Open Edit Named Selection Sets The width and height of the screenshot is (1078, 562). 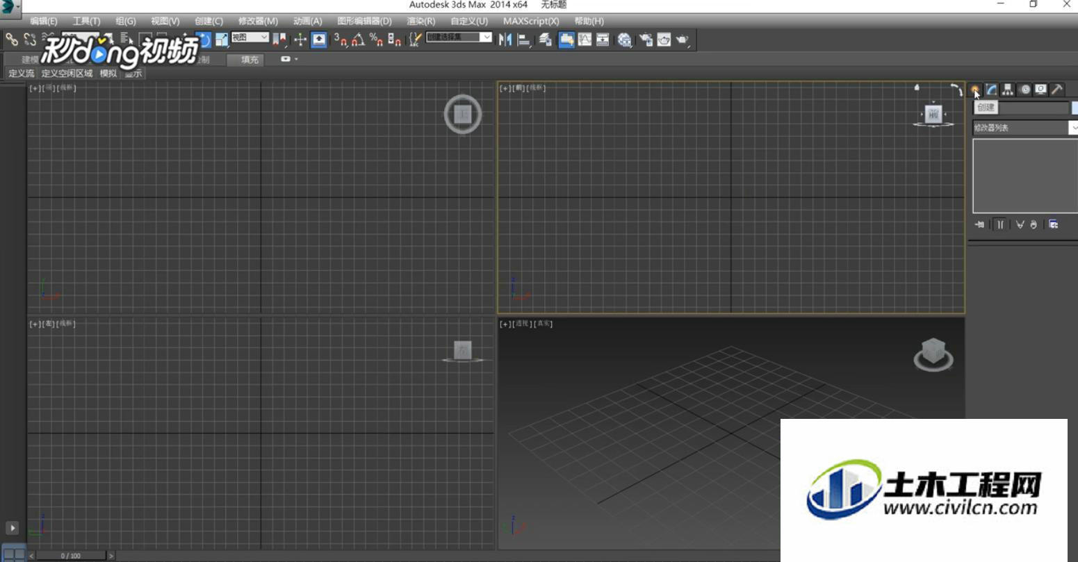[415, 40]
